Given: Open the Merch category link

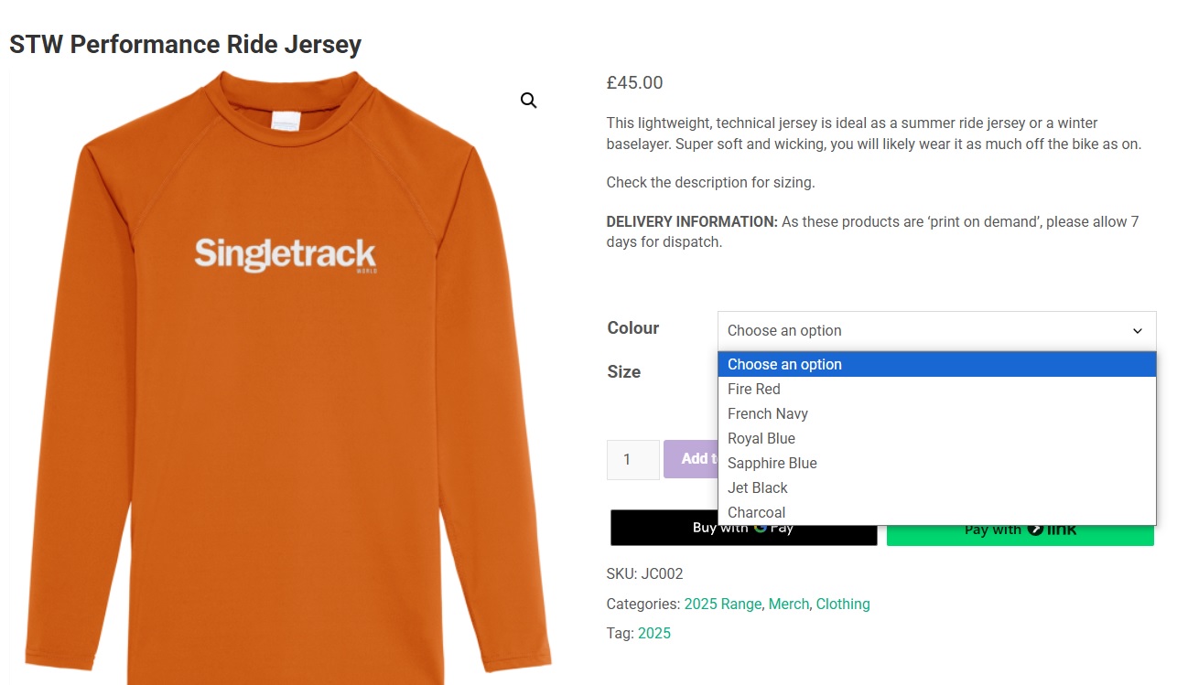Looking at the screenshot, I should pyautogui.click(x=789, y=604).
